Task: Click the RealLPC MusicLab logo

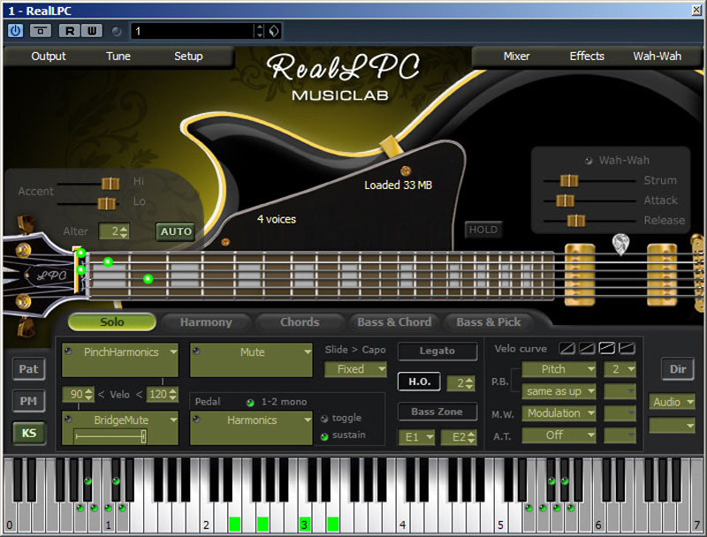Action: coord(343,77)
